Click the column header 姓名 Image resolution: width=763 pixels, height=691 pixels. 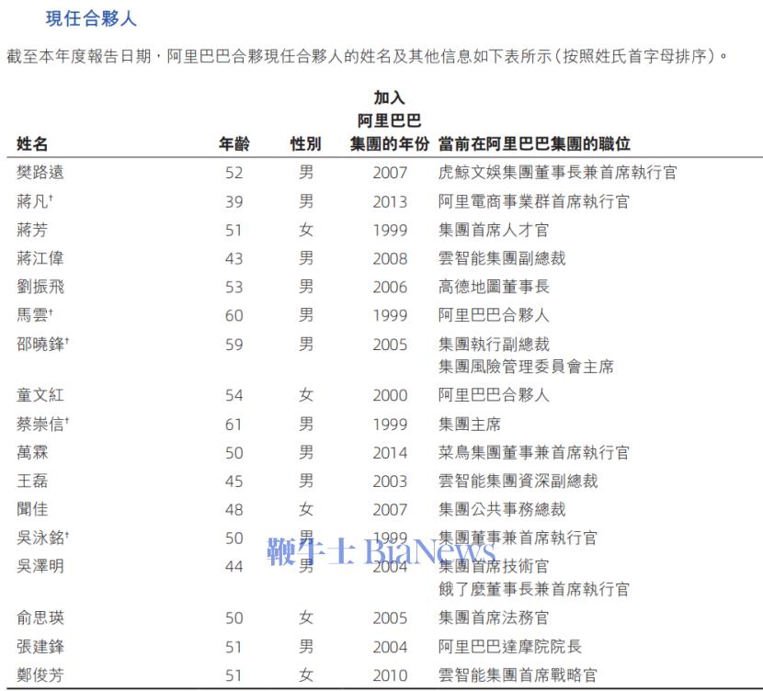(x=32, y=144)
